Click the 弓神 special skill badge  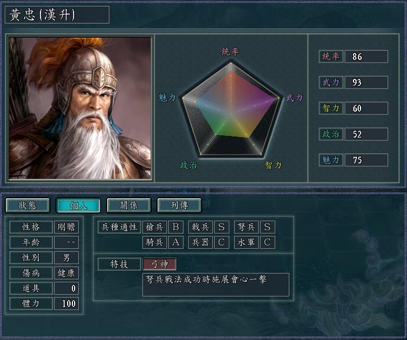159,264
